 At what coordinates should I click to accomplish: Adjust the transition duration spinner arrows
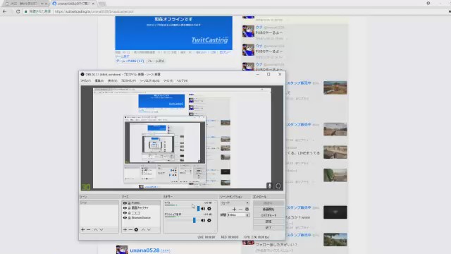coord(247,214)
